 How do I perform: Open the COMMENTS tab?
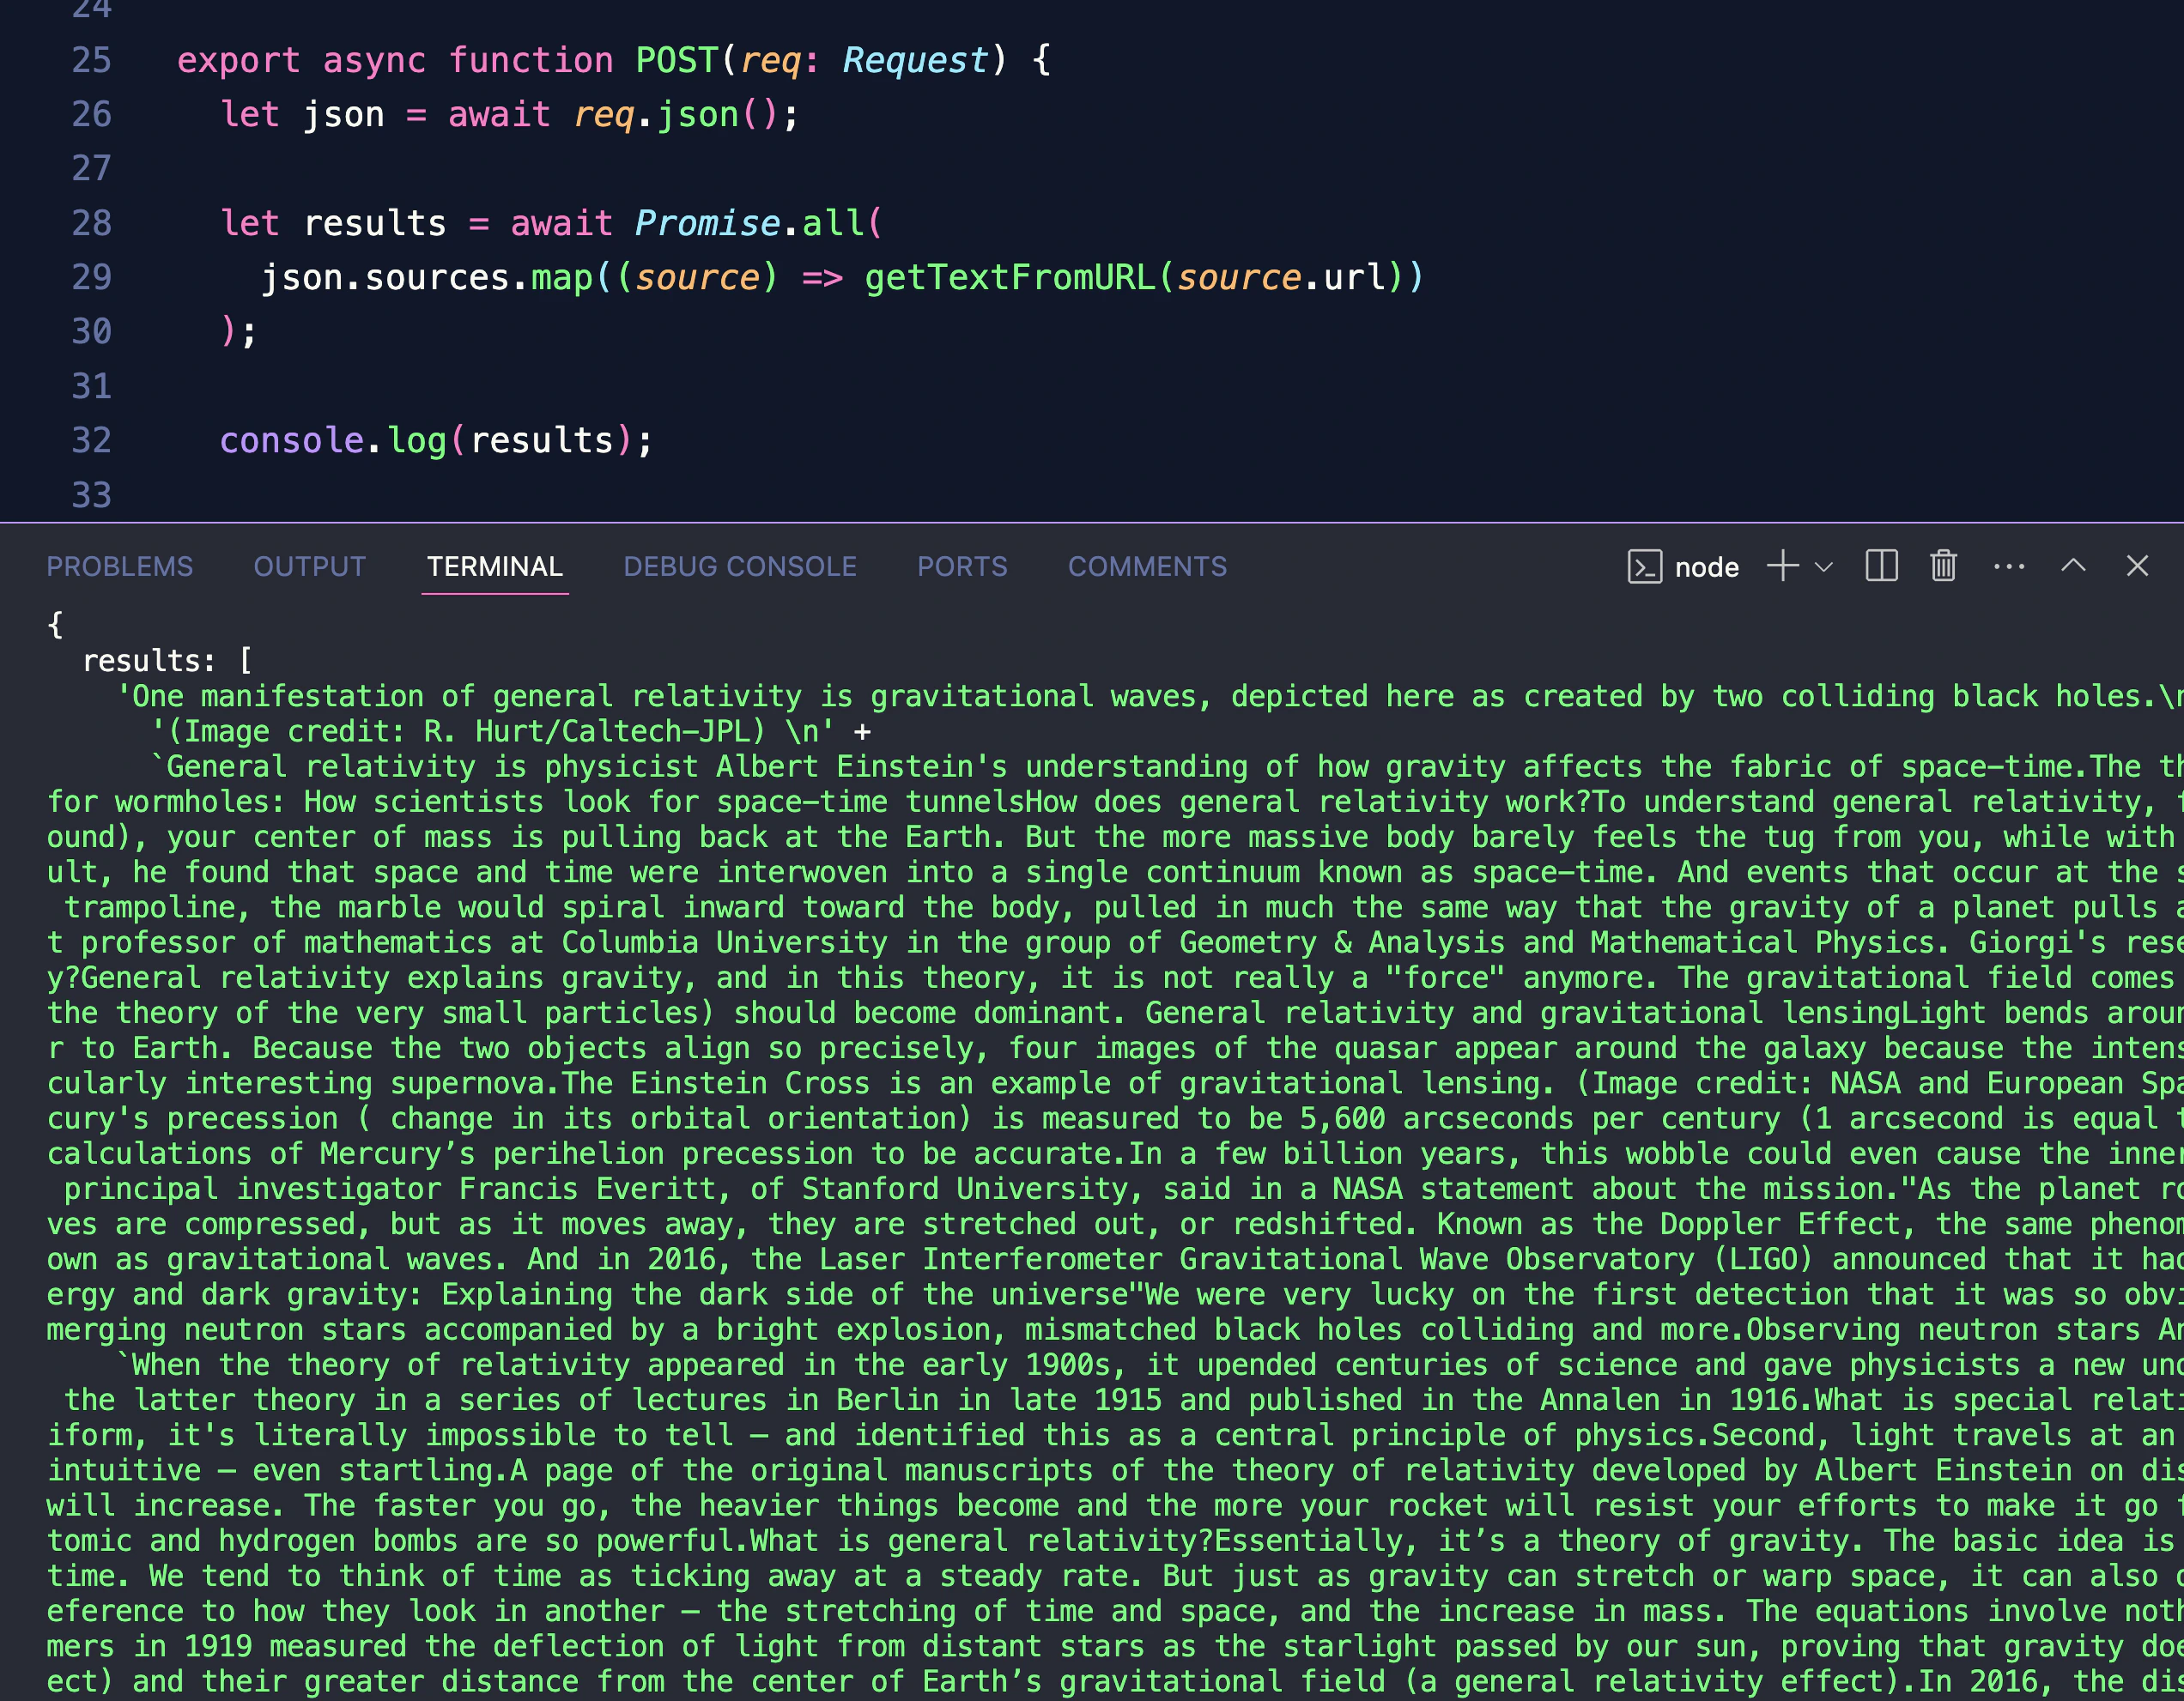click(1147, 566)
